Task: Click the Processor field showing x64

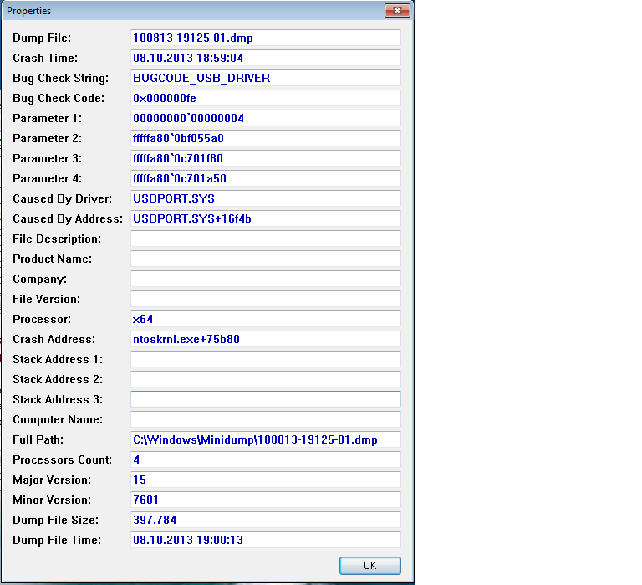Action: coord(266,319)
